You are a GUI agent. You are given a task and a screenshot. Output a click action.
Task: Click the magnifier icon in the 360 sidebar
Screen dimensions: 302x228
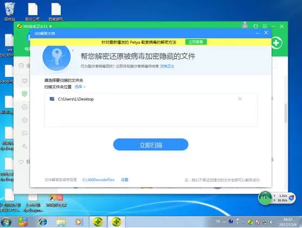25,146
